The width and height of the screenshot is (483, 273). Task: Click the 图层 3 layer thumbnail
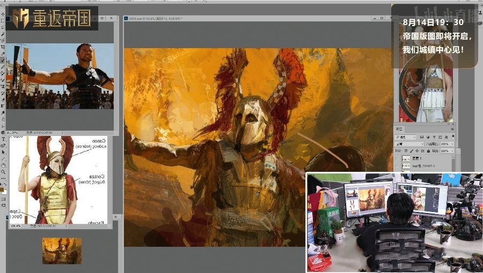406,158
